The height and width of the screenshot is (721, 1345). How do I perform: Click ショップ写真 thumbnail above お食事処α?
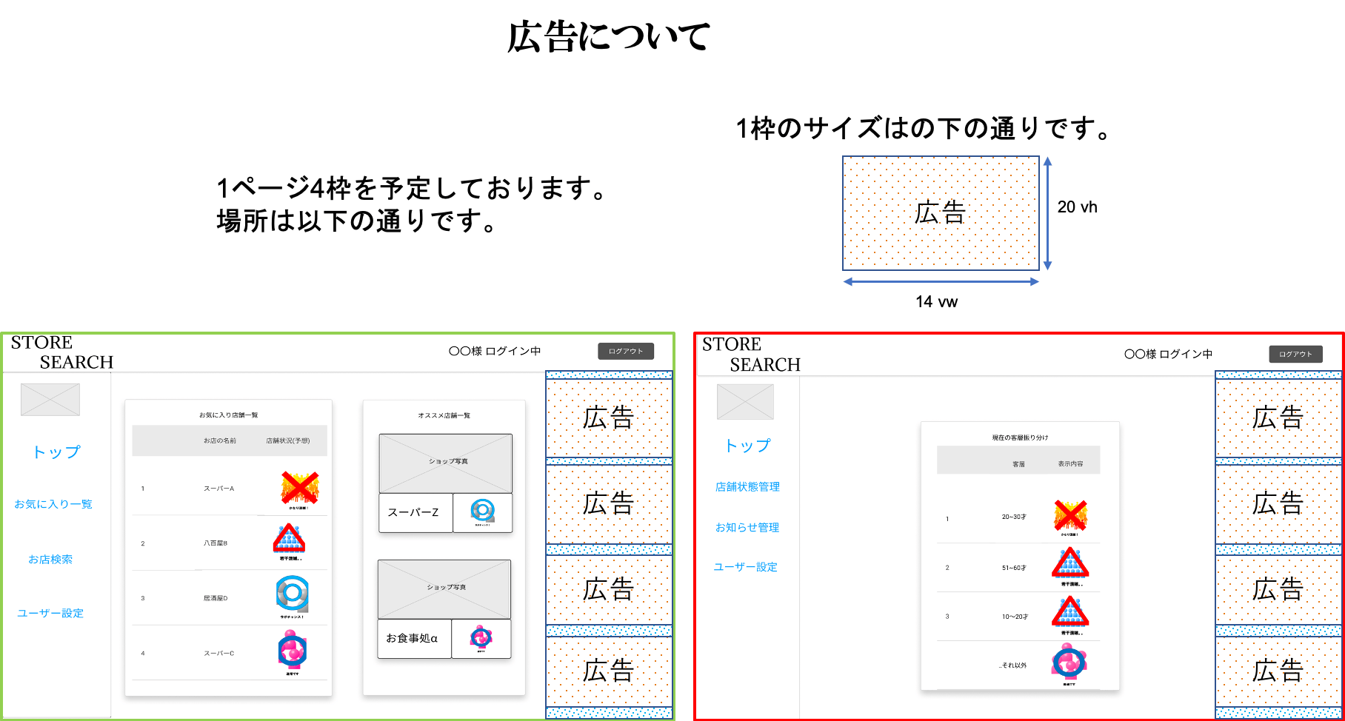click(444, 588)
